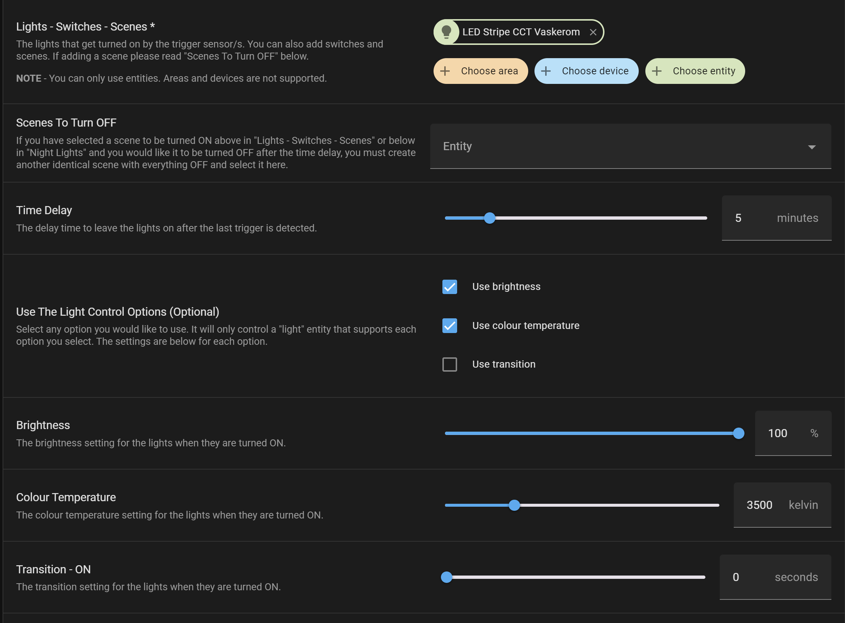Uncheck Use colour temperature checkbox
This screenshot has height=623, width=845.
pyautogui.click(x=449, y=325)
